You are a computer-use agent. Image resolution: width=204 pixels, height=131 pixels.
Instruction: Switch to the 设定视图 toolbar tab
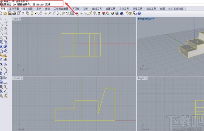(x=28, y=9)
